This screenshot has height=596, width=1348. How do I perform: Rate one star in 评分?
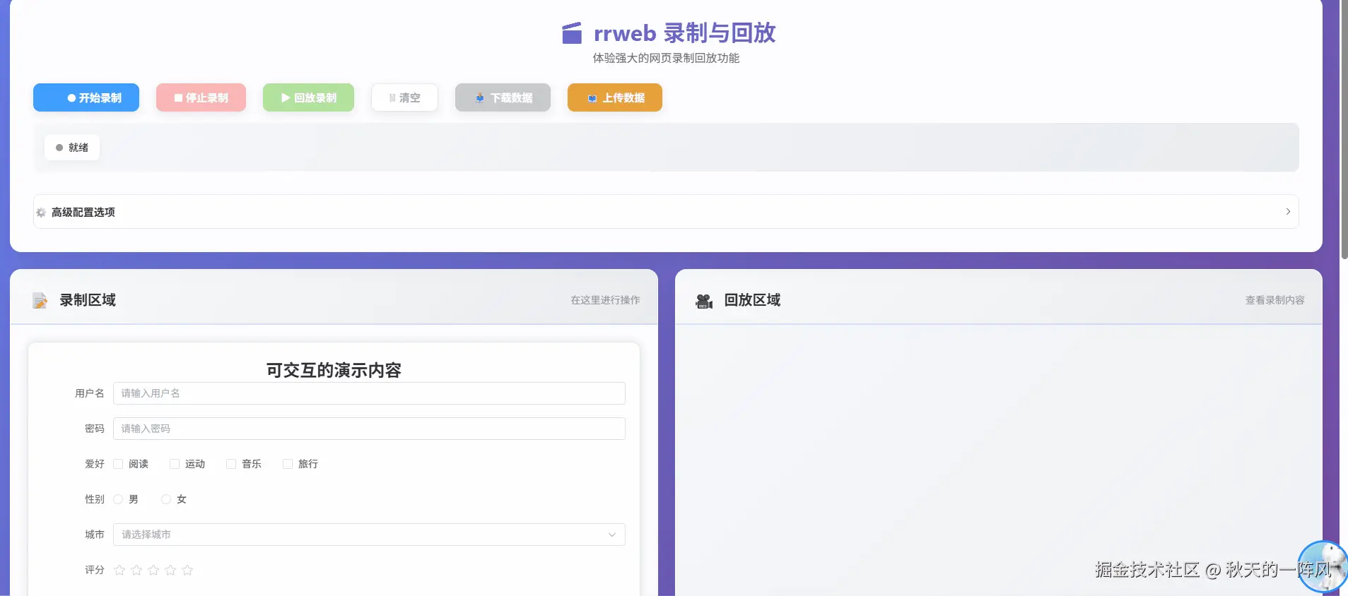pos(119,570)
